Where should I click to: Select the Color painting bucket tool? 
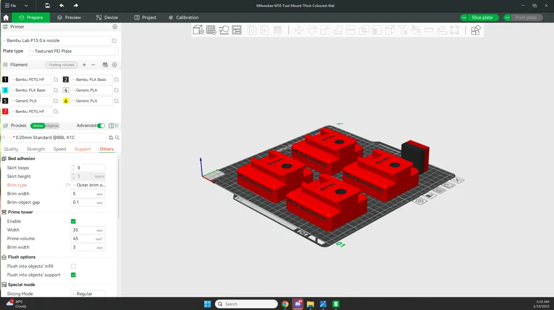416,30
